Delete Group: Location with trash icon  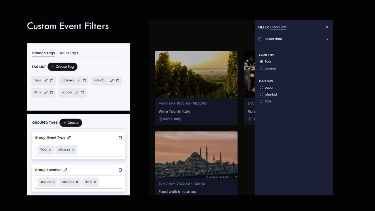tap(120, 170)
